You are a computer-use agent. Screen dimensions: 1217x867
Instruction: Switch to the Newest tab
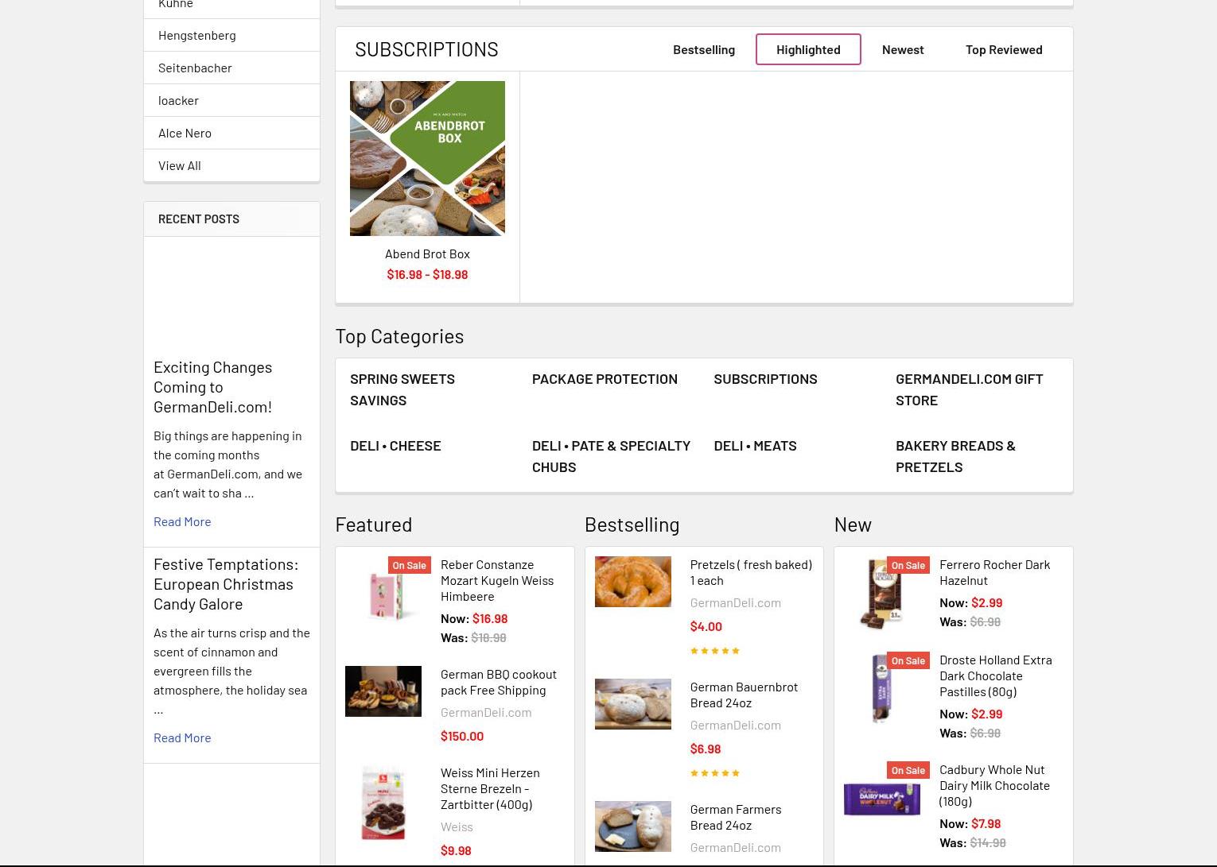[903, 49]
